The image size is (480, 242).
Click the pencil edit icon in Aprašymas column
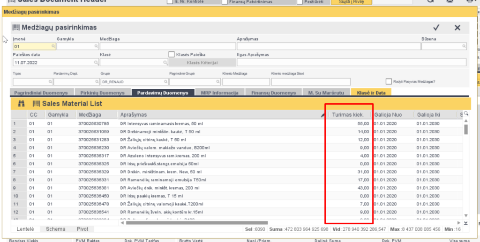coord(323,115)
